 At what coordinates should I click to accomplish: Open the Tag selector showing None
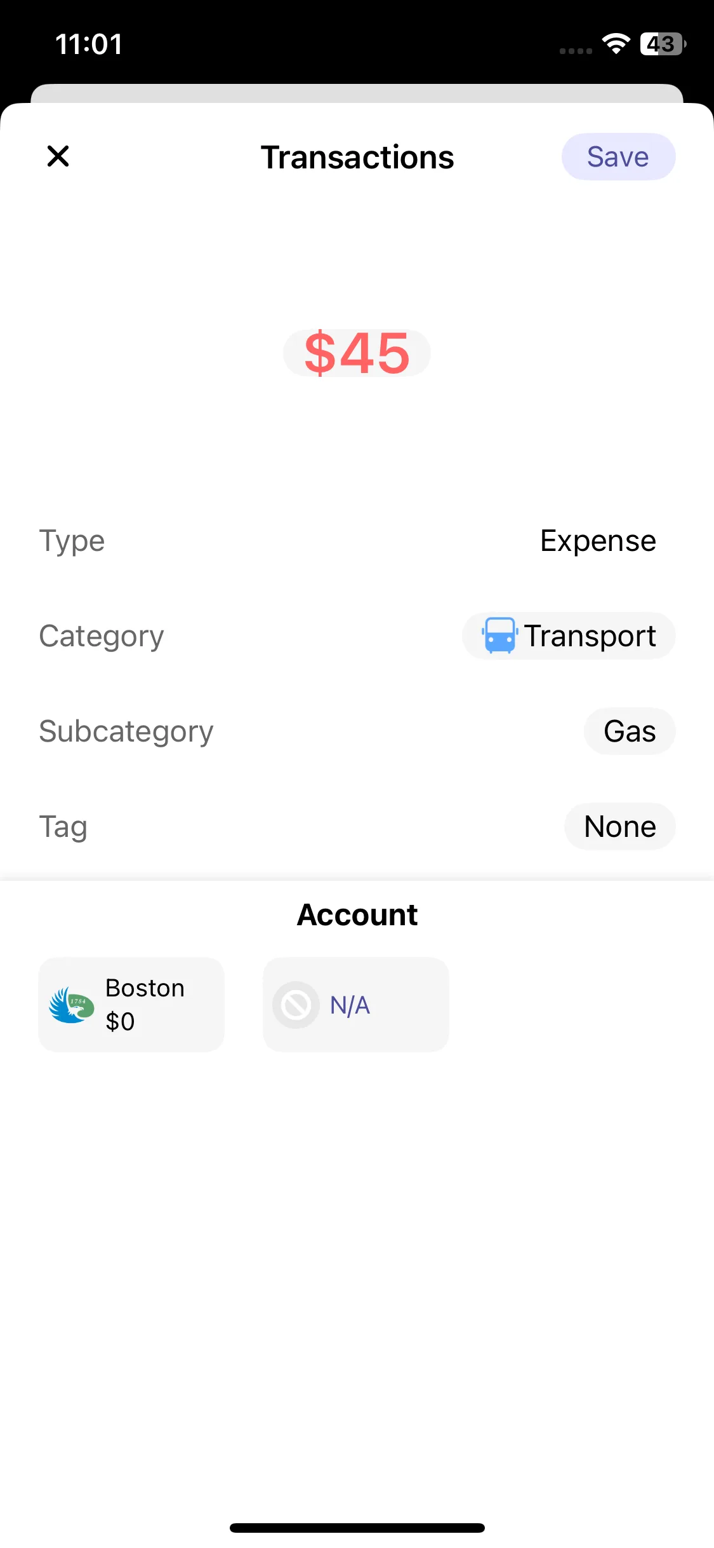(619, 827)
